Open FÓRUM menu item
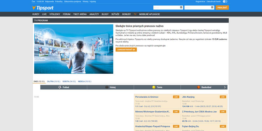 click(x=66, y=14)
